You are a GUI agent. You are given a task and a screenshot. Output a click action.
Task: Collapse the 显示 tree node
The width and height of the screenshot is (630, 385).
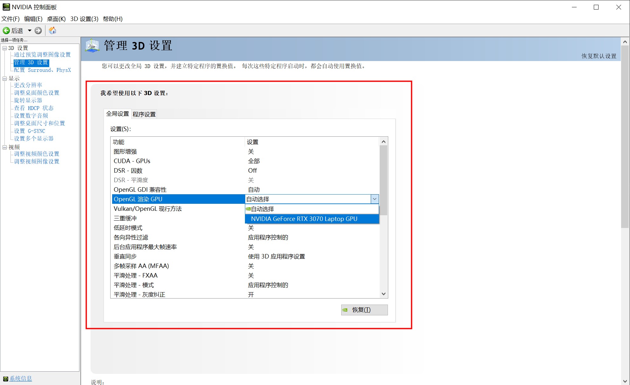5,79
